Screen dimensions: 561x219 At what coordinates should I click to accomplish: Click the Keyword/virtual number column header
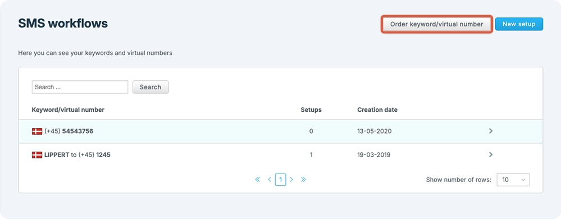(x=68, y=110)
